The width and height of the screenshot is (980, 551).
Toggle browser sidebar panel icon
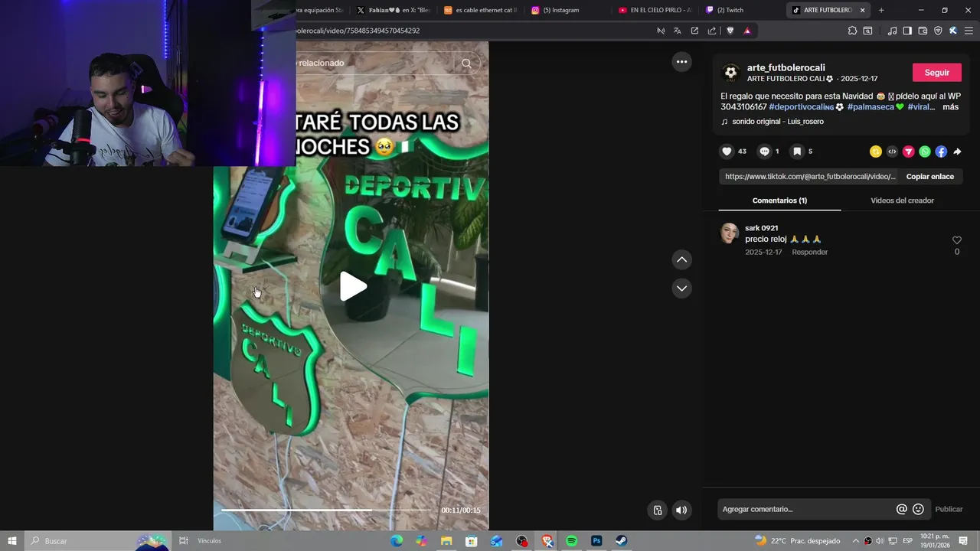(x=907, y=31)
